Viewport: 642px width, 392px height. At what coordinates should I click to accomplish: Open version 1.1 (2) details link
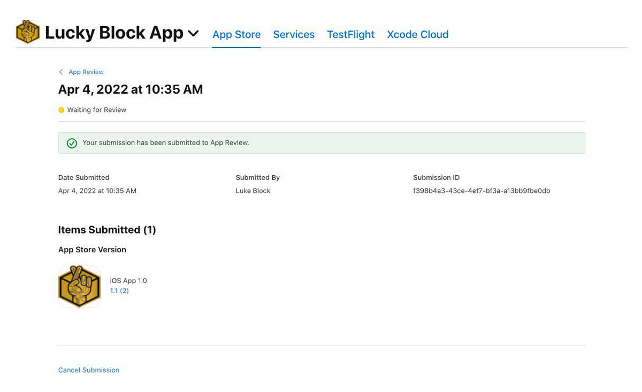coord(119,290)
